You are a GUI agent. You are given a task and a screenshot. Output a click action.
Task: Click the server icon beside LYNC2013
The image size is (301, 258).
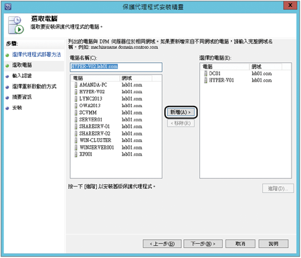(76, 99)
